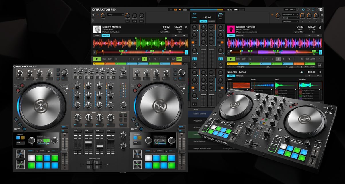Open the Delay effect selector on FX unit 1
Screen dimensions: 345x184
point(115,15)
